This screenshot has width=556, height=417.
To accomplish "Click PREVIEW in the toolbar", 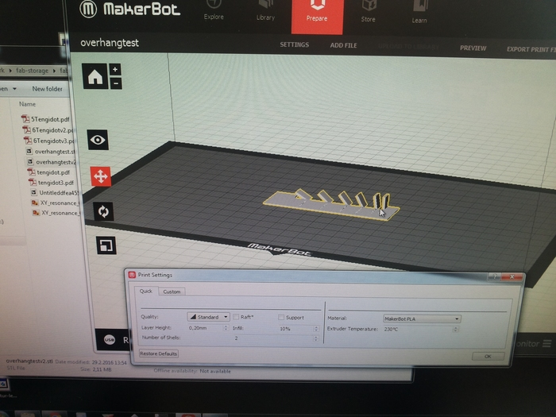I will pos(473,48).
